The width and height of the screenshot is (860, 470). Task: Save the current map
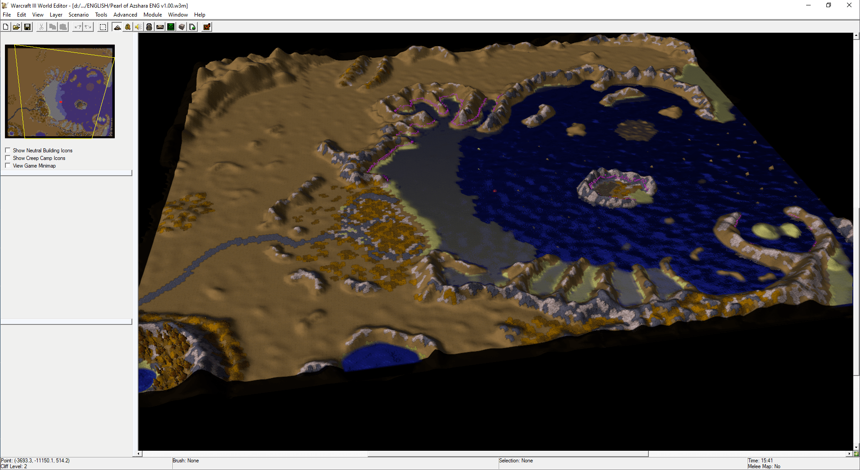pos(27,27)
